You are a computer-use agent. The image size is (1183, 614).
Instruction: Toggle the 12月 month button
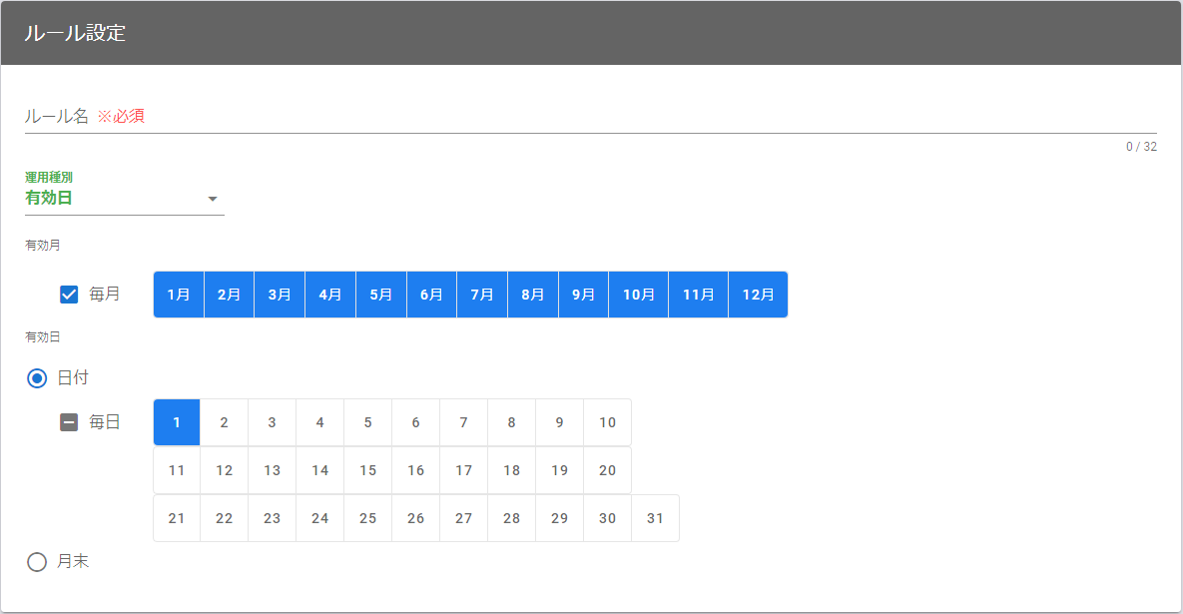[758, 295]
